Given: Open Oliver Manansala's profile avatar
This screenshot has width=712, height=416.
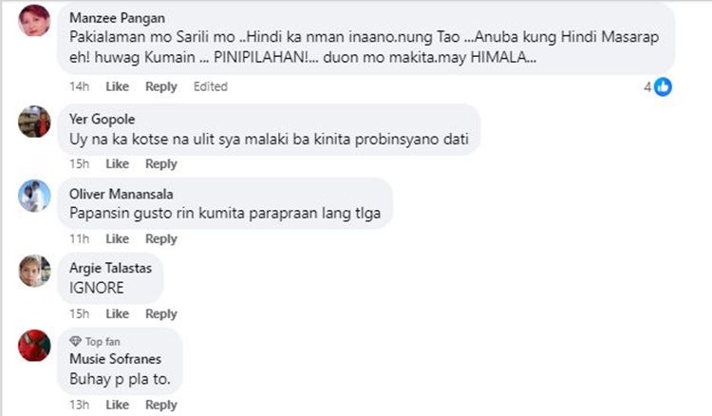Looking at the screenshot, I should point(34,197).
